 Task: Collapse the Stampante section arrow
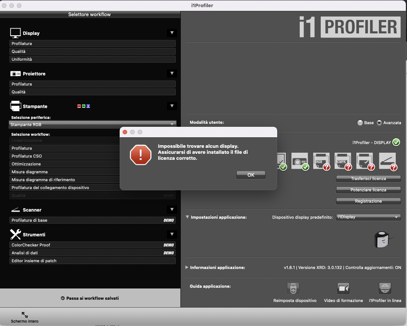(x=172, y=106)
